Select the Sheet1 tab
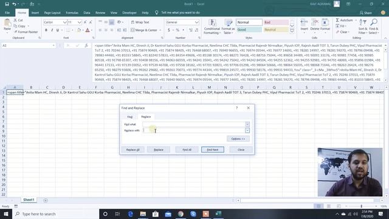This screenshot has width=389, height=219. [x=29, y=200]
